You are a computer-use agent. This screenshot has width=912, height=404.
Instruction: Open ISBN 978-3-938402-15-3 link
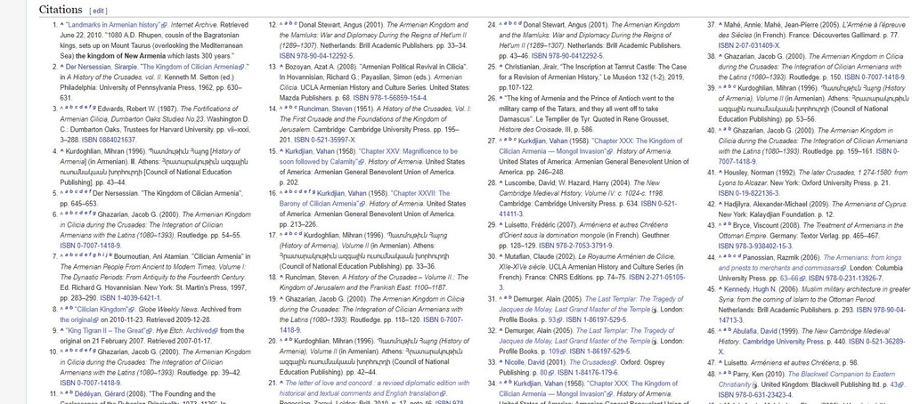(755, 246)
